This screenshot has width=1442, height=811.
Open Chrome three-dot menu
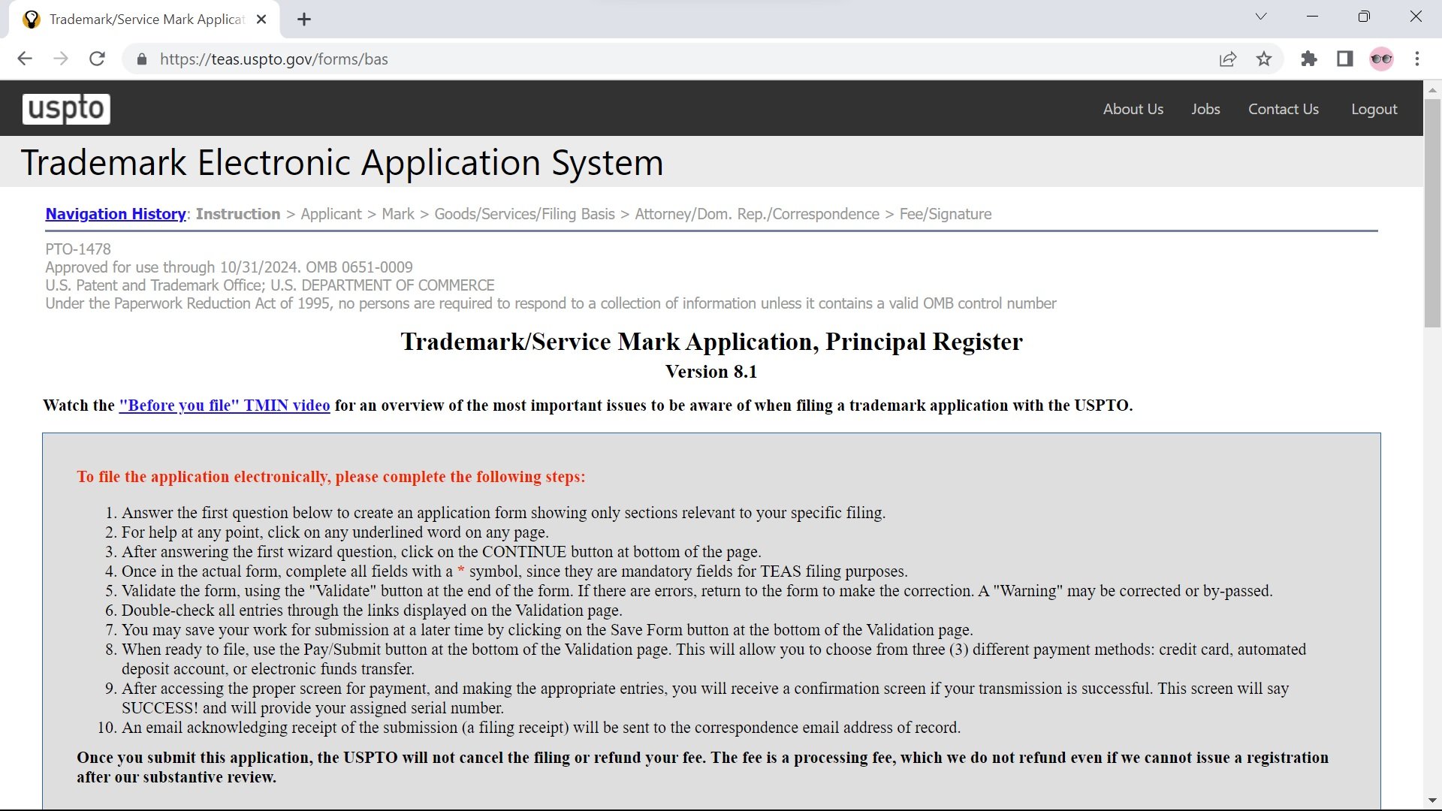point(1417,59)
